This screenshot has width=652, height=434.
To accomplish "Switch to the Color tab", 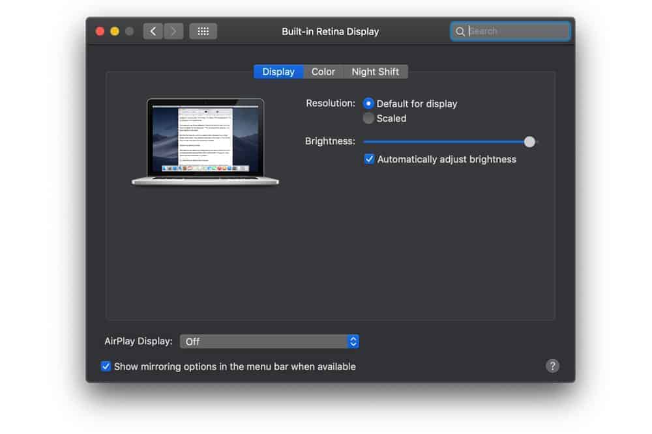I will click(323, 72).
